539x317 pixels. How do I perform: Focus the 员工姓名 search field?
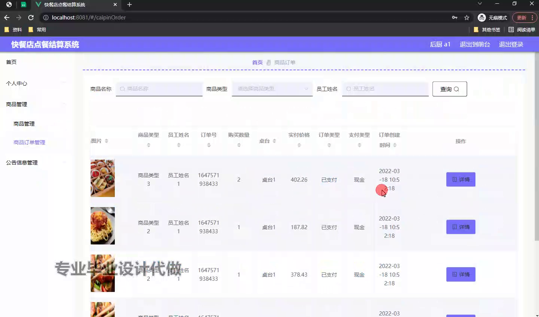[x=385, y=89]
